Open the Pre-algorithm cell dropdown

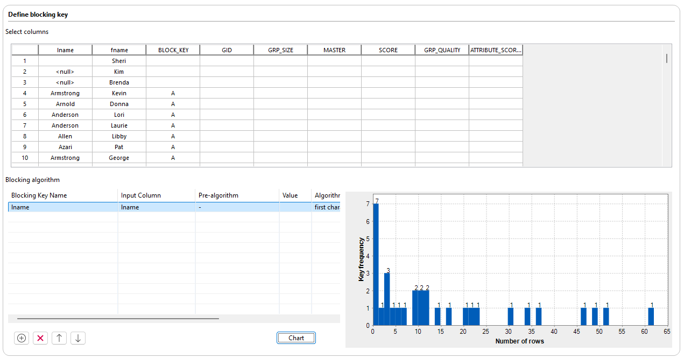pos(237,207)
